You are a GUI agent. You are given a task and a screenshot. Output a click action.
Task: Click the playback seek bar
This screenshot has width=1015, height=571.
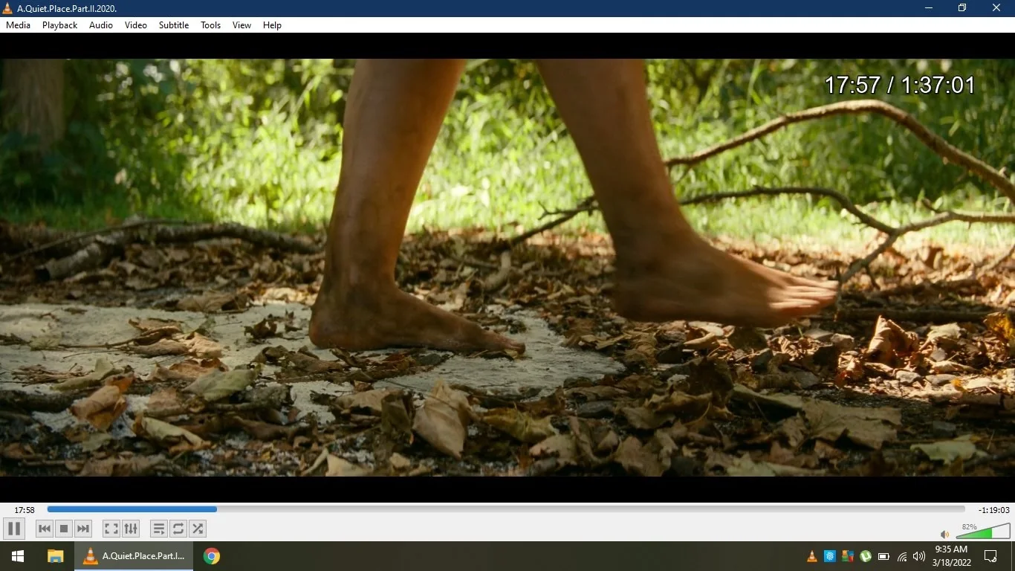(506, 509)
